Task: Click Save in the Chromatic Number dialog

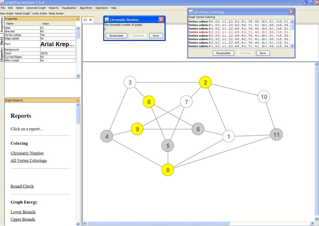Action: (x=156, y=36)
